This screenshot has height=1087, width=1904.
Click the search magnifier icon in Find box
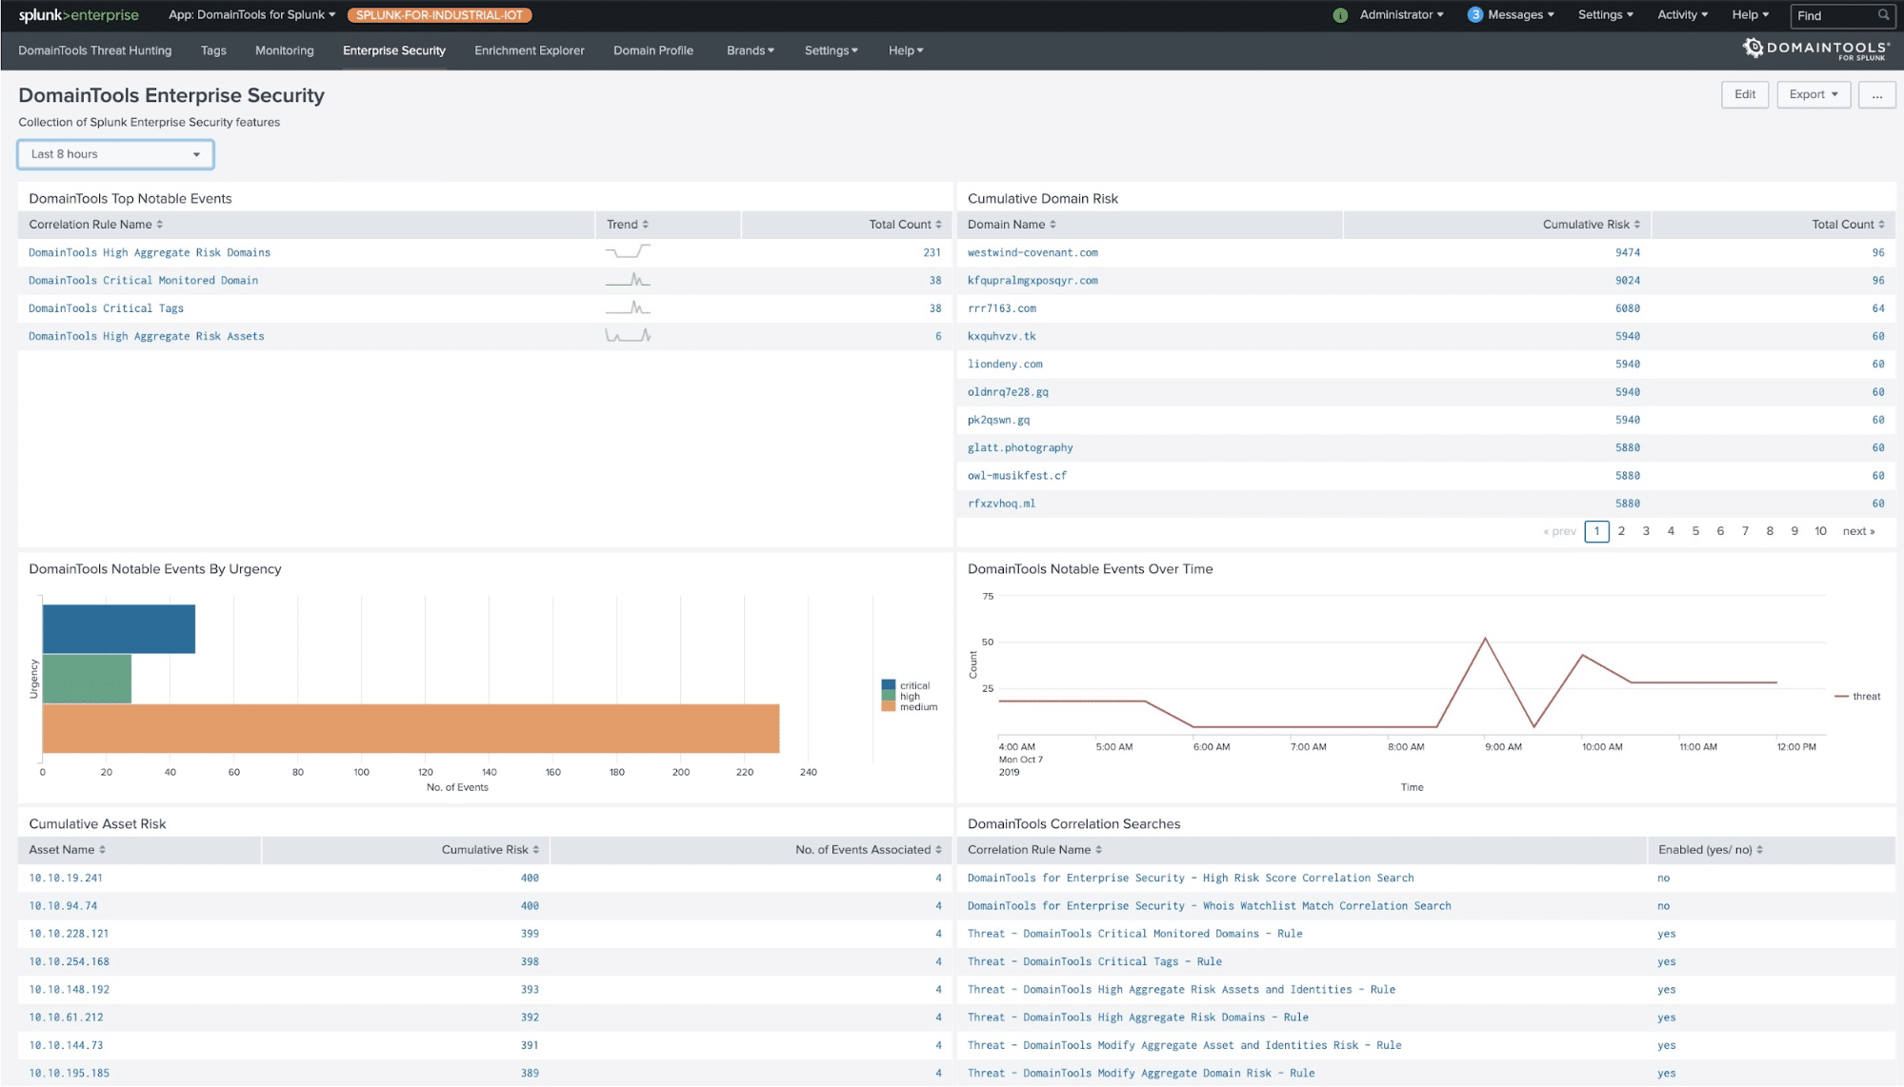(1883, 15)
